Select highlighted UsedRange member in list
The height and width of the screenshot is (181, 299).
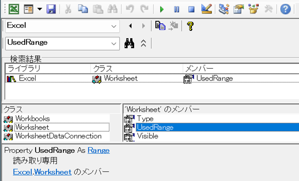217,127
